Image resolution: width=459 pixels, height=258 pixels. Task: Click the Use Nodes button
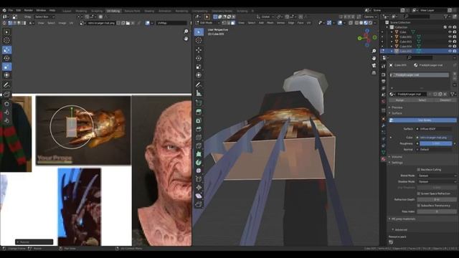click(x=422, y=120)
